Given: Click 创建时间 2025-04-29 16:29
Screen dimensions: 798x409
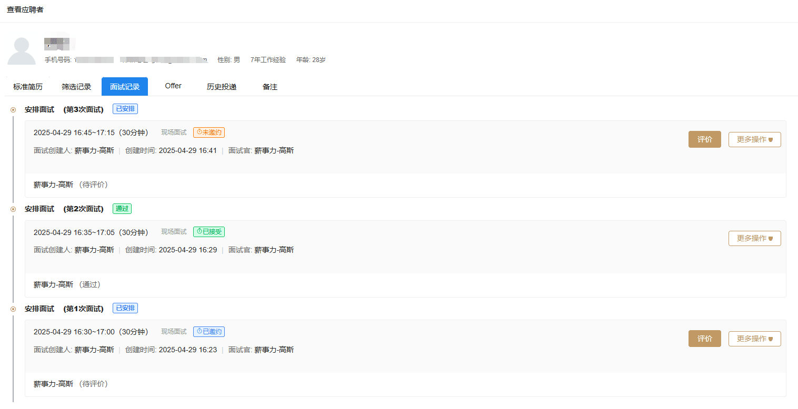Looking at the screenshot, I should 171,250.
